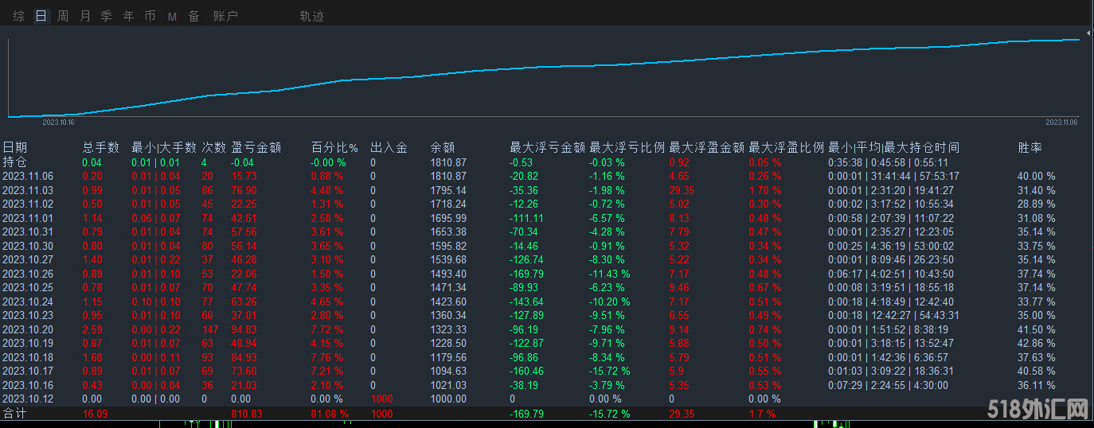Switch to the 账户 account tab

pyautogui.click(x=225, y=16)
